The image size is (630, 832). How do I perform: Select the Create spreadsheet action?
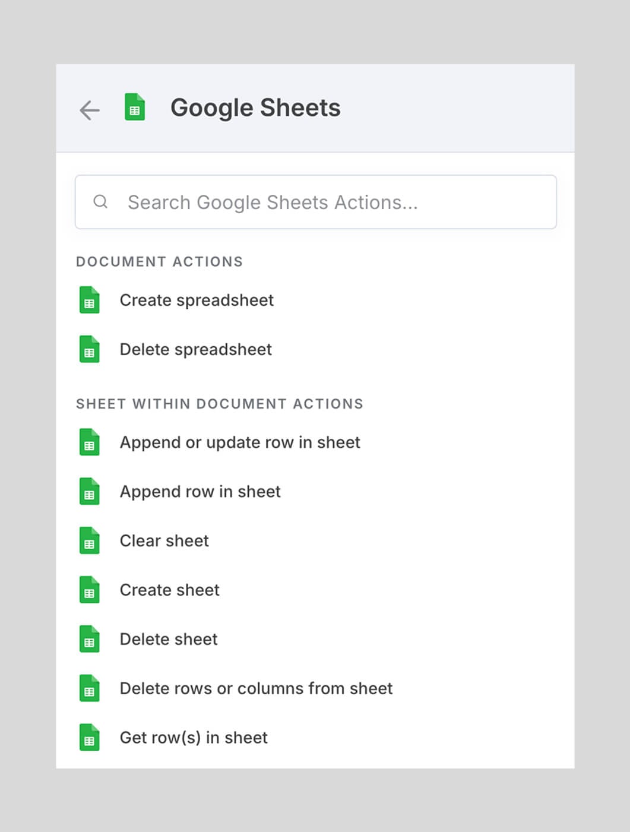tap(197, 301)
